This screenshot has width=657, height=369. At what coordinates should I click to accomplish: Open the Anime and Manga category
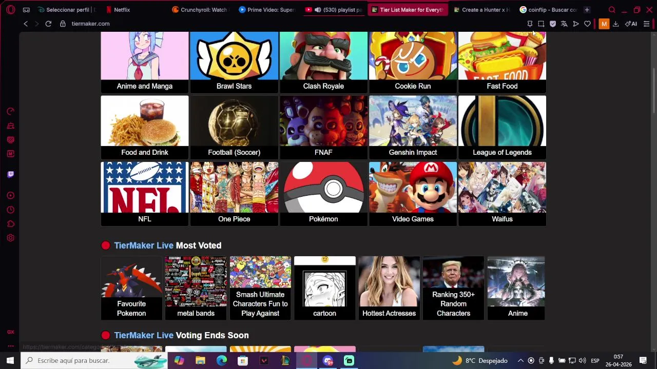point(145,63)
